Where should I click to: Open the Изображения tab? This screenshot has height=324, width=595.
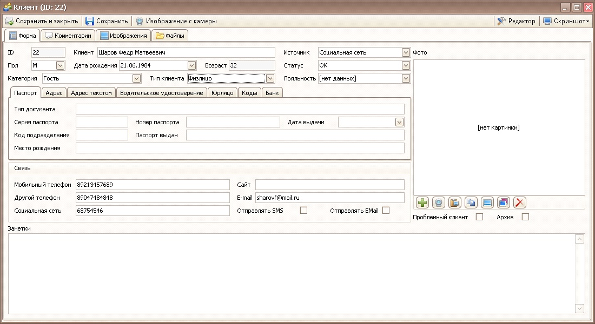(x=123, y=36)
